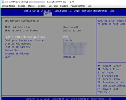Click the VLAN [Disable] value
The image size is (126, 100).
coord(69,57)
